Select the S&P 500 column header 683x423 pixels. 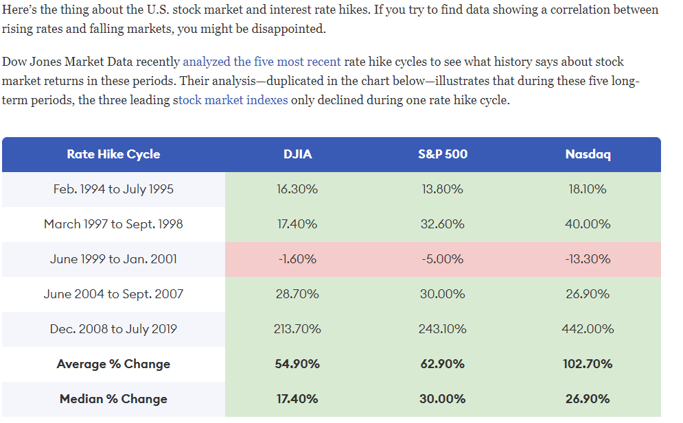point(442,154)
